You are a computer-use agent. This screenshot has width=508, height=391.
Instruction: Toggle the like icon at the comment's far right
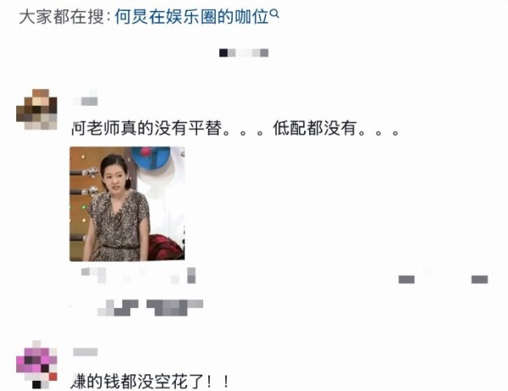(x=479, y=279)
